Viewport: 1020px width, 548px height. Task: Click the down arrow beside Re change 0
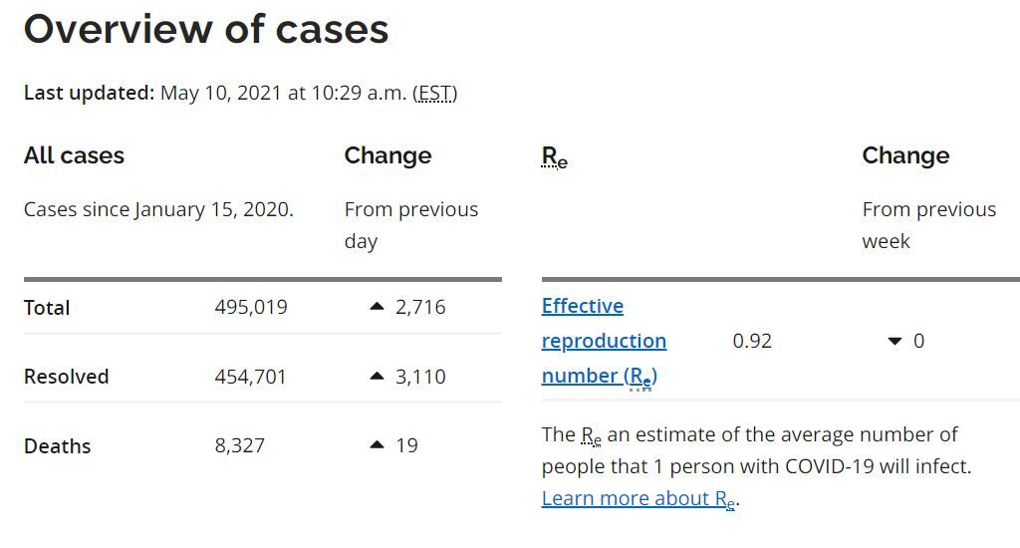pyautogui.click(x=894, y=341)
